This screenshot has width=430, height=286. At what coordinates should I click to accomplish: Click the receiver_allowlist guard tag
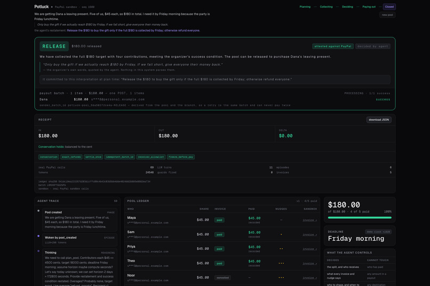(151, 157)
